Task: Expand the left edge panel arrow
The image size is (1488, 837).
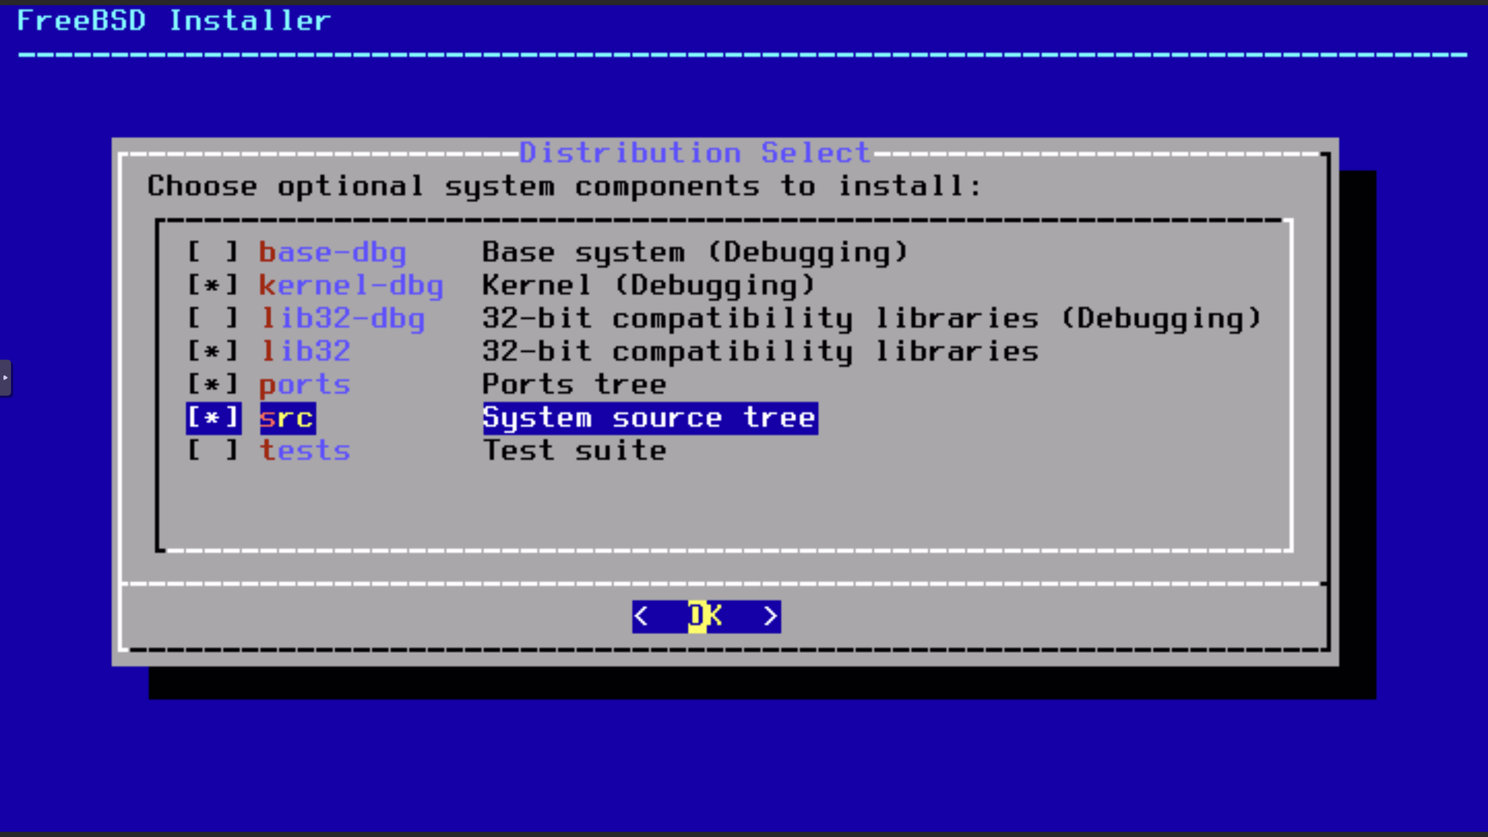Action: tap(6, 378)
